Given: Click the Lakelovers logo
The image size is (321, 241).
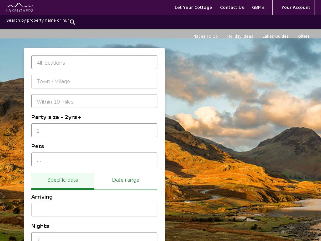Looking at the screenshot, I should (x=20, y=8).
